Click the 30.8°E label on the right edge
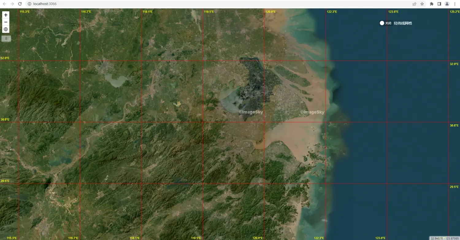460x240 pixels. [x=454, y=125]
